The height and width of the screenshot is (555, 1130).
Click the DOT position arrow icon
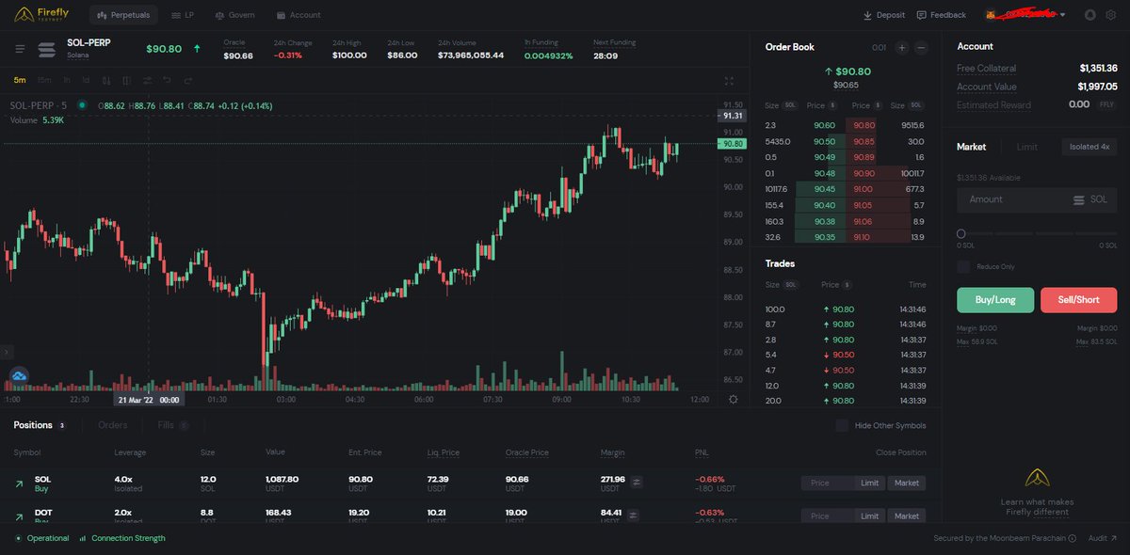[x=19, y=516]
